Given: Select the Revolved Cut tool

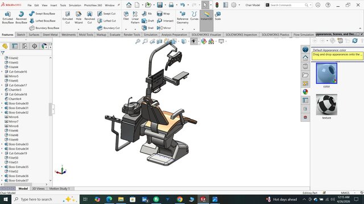Looking at the screenshot, I should tap(90, 18).
